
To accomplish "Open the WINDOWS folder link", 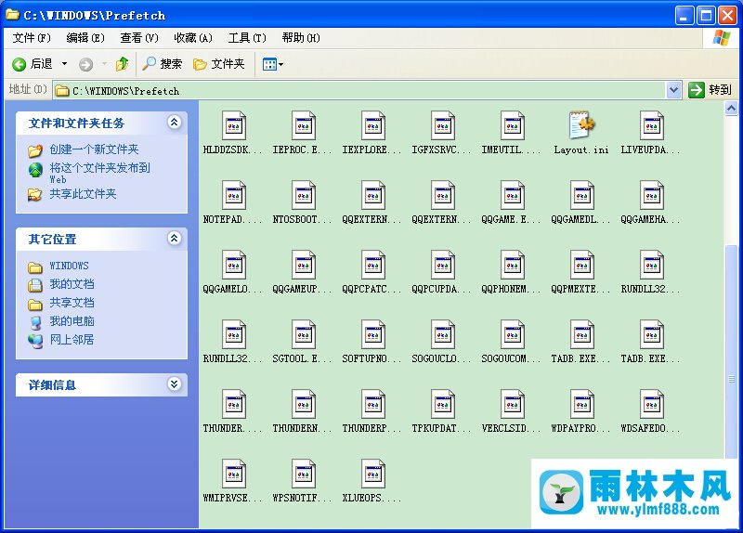I will point(69,266).
